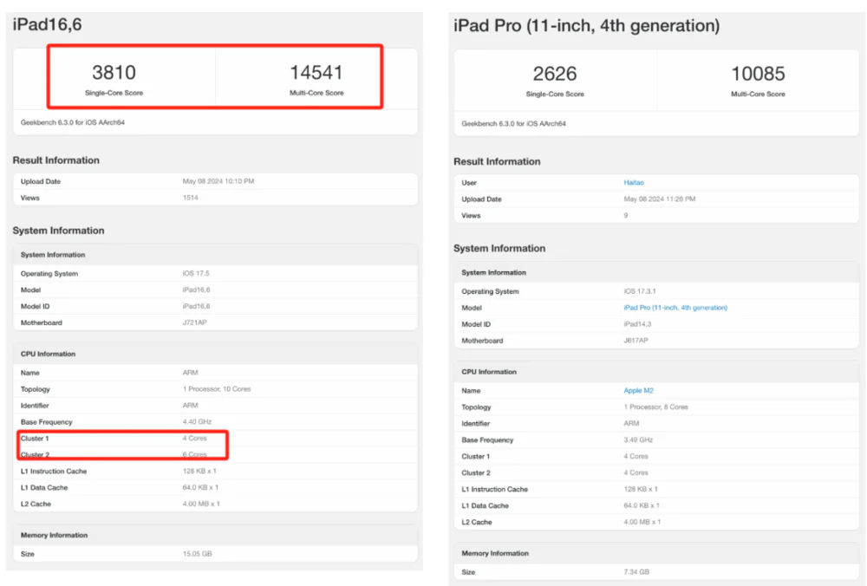Viewport: 867px width, 586px height.
Task: Click the 15.05 GB memory size value
Action: (197, 553)
